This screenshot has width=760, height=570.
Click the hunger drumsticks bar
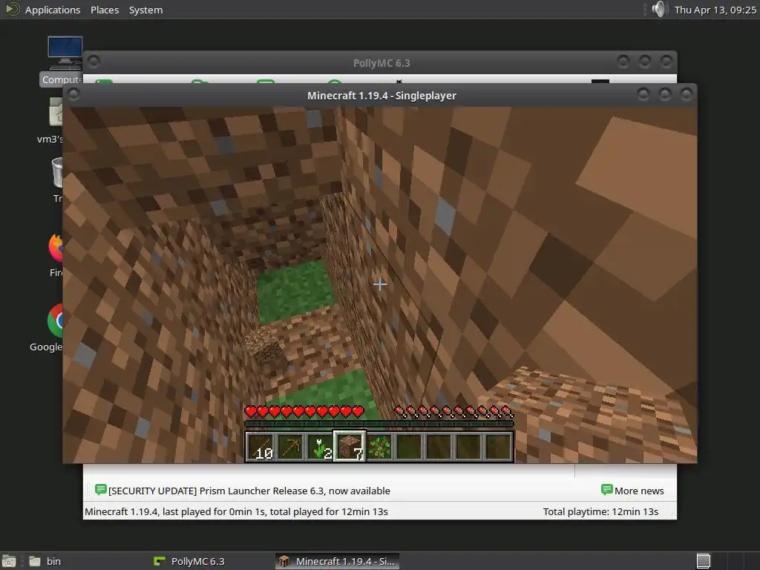coord(453,412)
